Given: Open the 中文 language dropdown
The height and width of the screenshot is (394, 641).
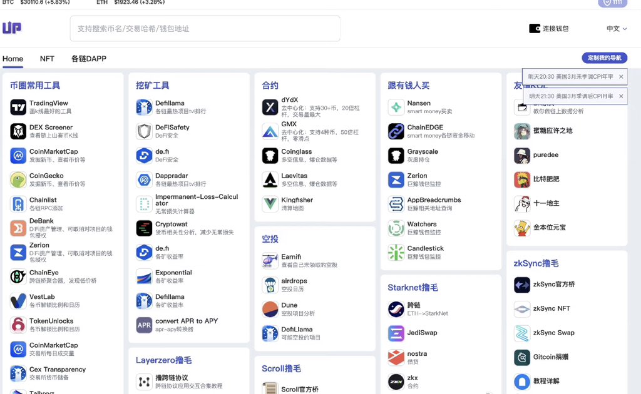Looking at the screenshot, I should pyautogui.click(x=617, y=29).
